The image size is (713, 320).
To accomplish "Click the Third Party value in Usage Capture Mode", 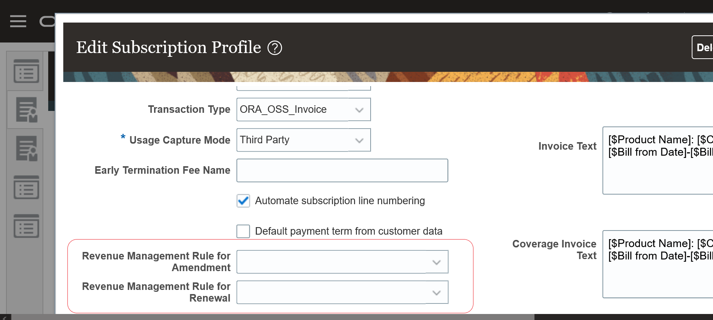I will (265, 140).
